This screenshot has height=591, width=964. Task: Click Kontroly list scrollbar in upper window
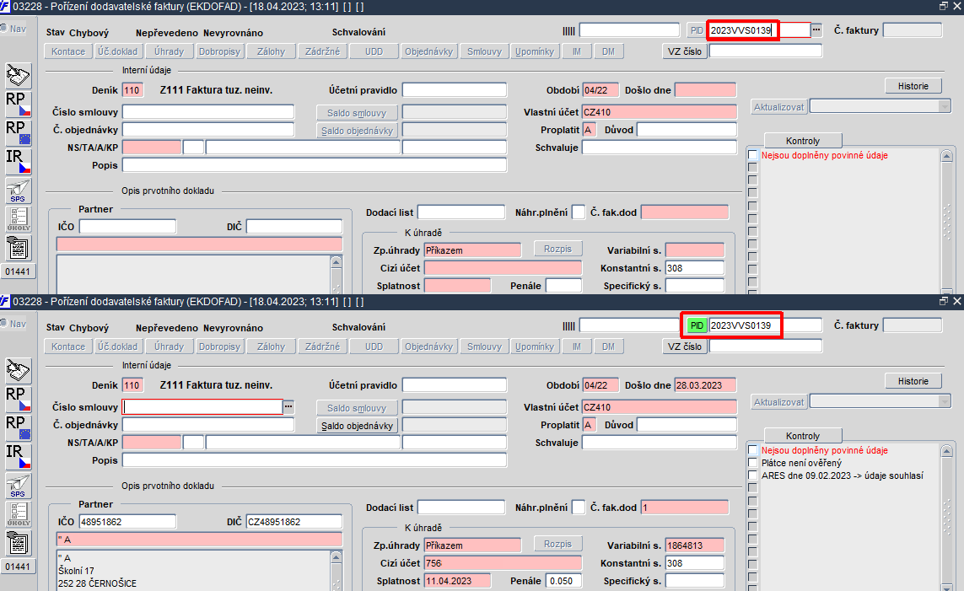tap(947, 221)
